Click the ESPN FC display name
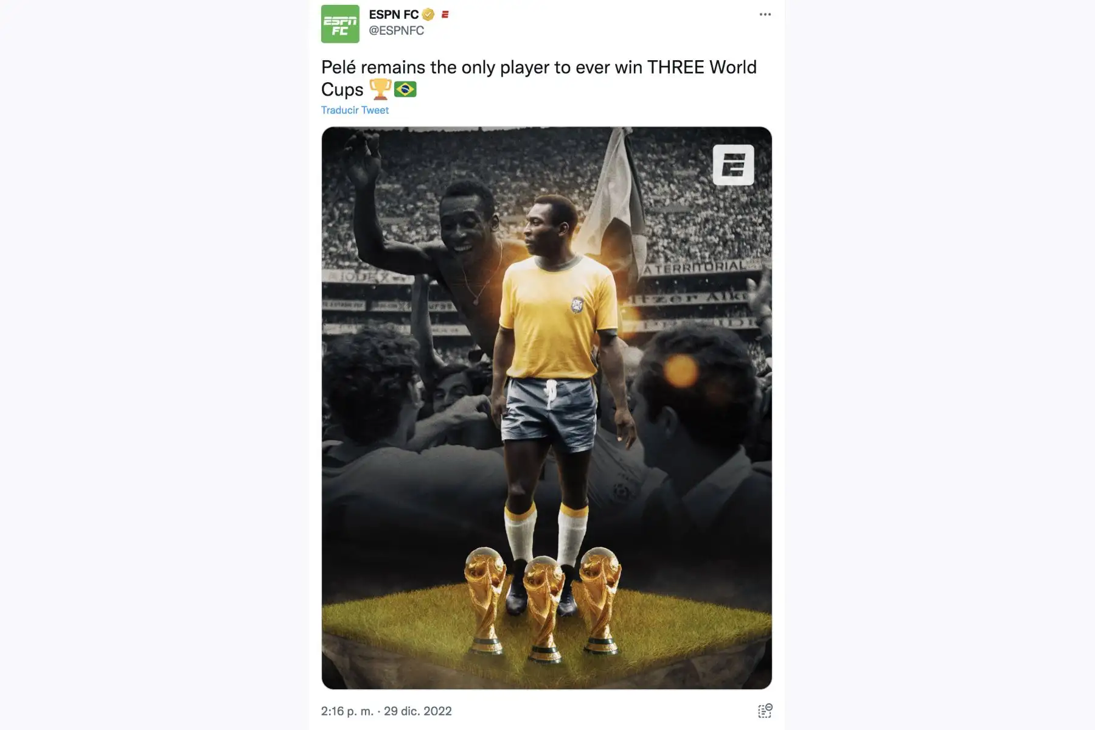 [x=394, y=15]
